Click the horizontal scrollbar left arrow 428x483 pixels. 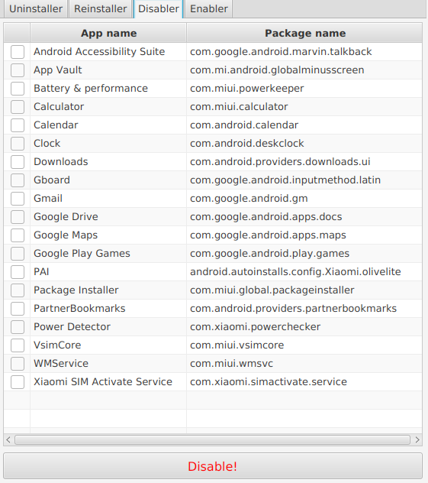[x=8, y=439]
